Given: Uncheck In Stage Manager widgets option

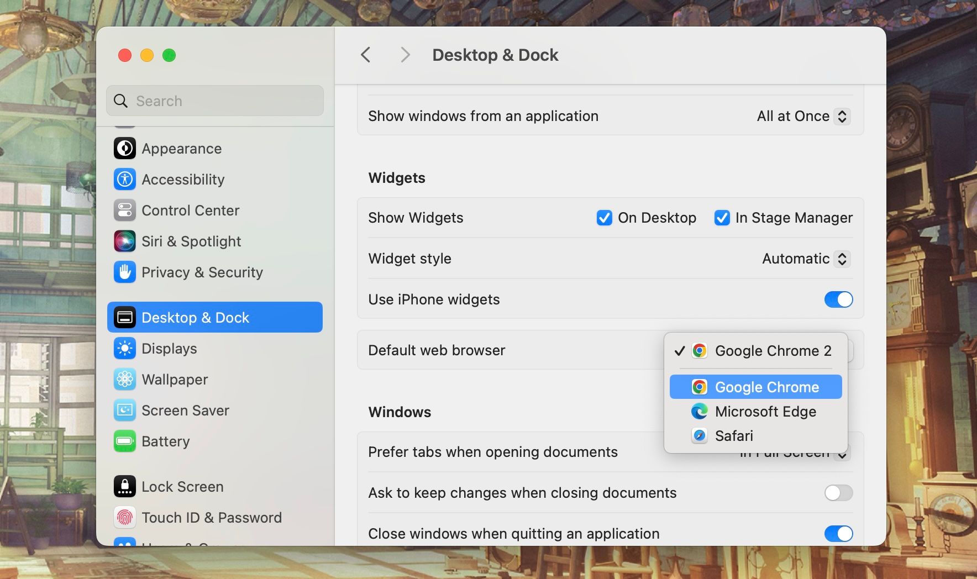Looking at the screenshot, I should 722,218.
